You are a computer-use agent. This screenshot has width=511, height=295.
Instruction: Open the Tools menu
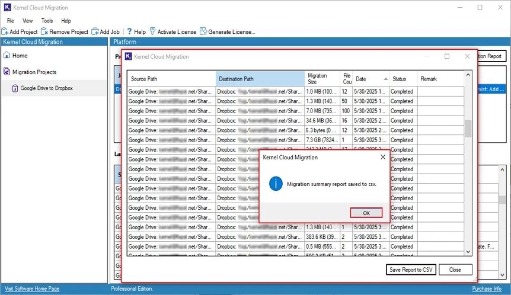click(x=47, y=21)
